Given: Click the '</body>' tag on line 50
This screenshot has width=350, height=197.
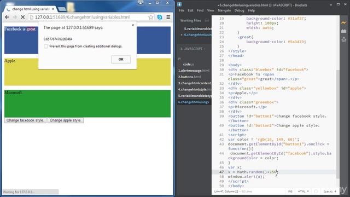Looking at the screenshot, I should (236, 186).
